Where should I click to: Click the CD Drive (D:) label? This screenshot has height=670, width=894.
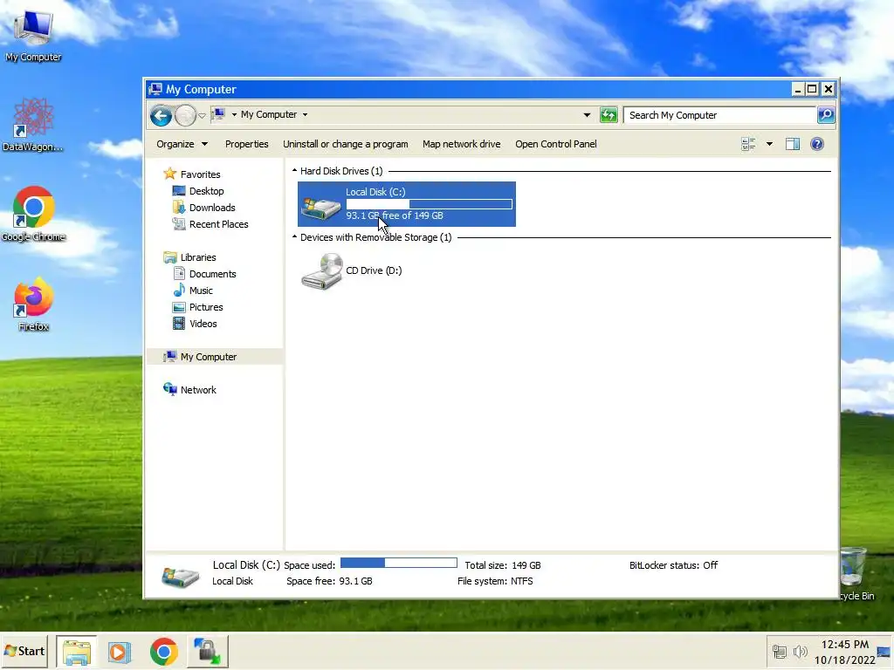[x=374, y=270]
